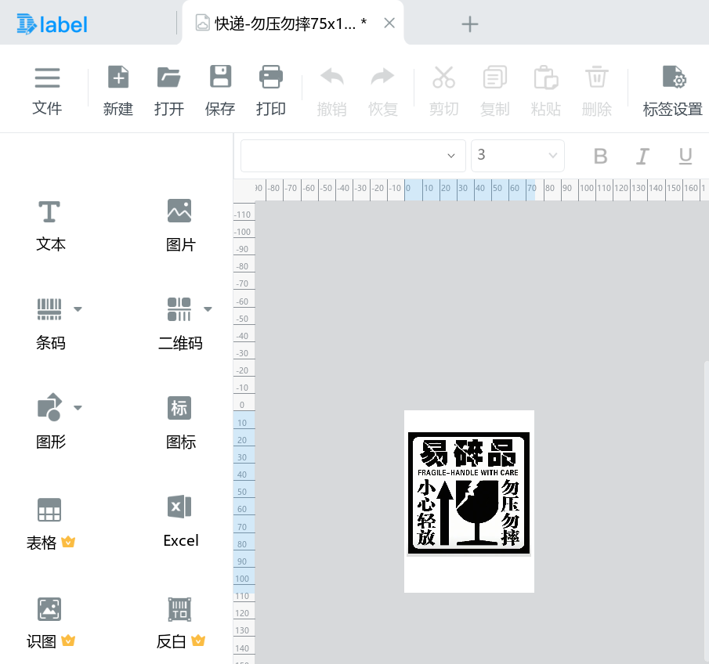Screen dimensions: 709x664
Task: Click the Excel import tool
Action: point(179,520)
